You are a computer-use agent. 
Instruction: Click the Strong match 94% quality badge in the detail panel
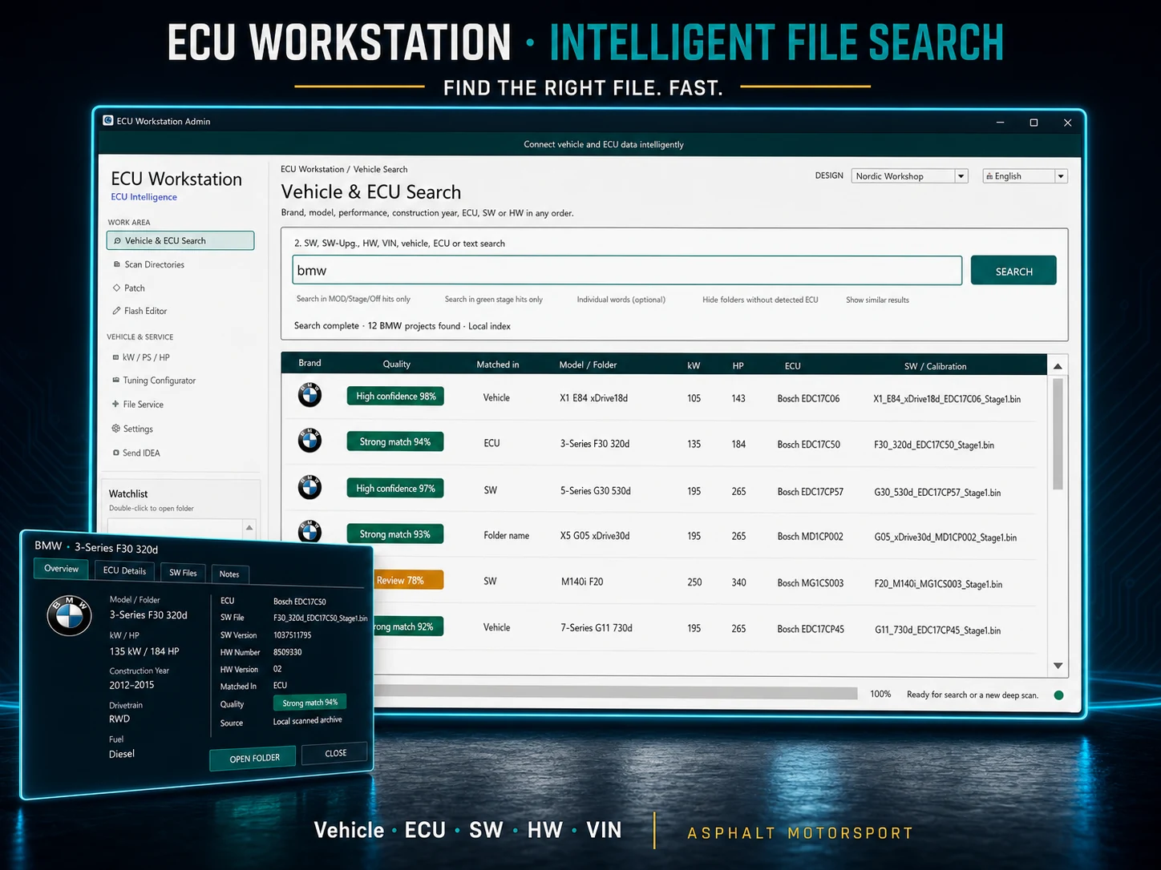click(x=309, y=703)
